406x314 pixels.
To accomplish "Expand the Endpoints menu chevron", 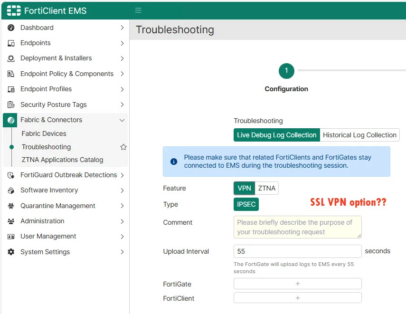I will [122, 43].
